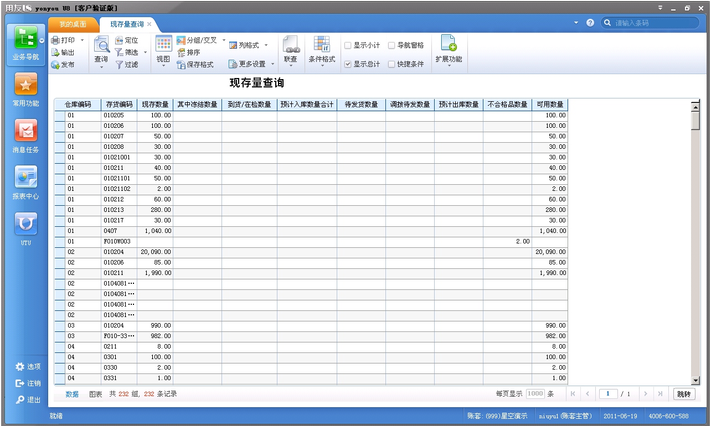Enable the 导航窗格 checkbox

point(391,45)
